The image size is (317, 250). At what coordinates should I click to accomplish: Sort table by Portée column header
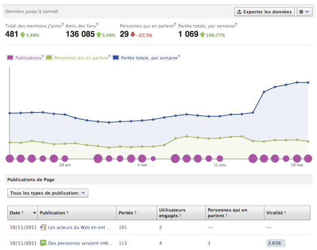point(125,212)
